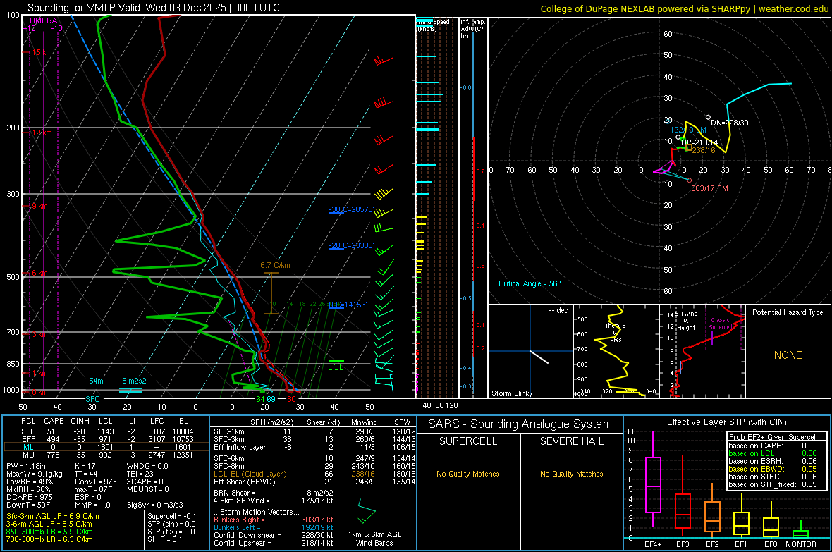This screenshot has width=832, height=552.
Task: Open the Storm Slinky inset panel
Action: [531, 351]
